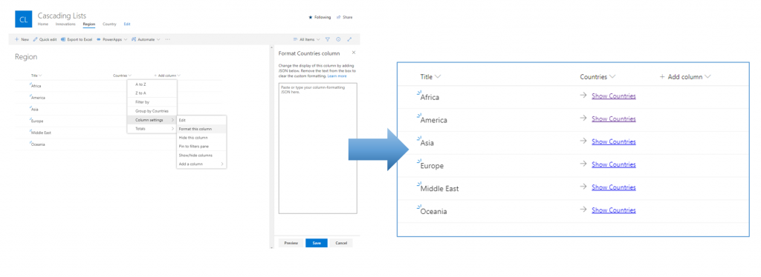Select the Column settings menu entry
Viewport: 761px width, 277px height.
point(152,120)
